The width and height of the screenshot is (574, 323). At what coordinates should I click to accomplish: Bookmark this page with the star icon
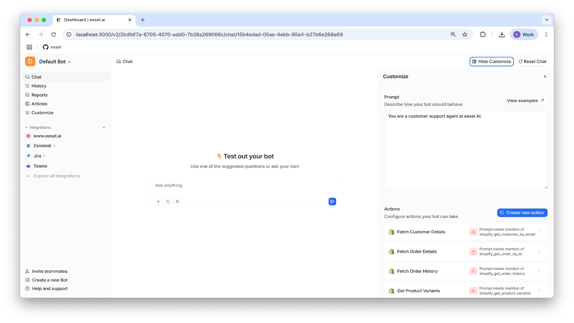point(465,34)
